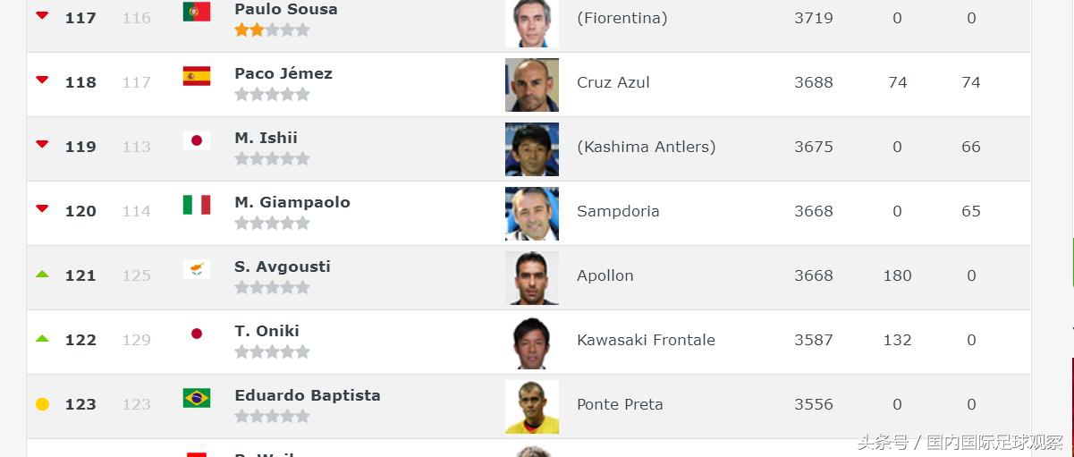Click the Italy flag beside M. Giampaolo
Viewport: 1074px width, 457px height.
[x=197, y=205]
